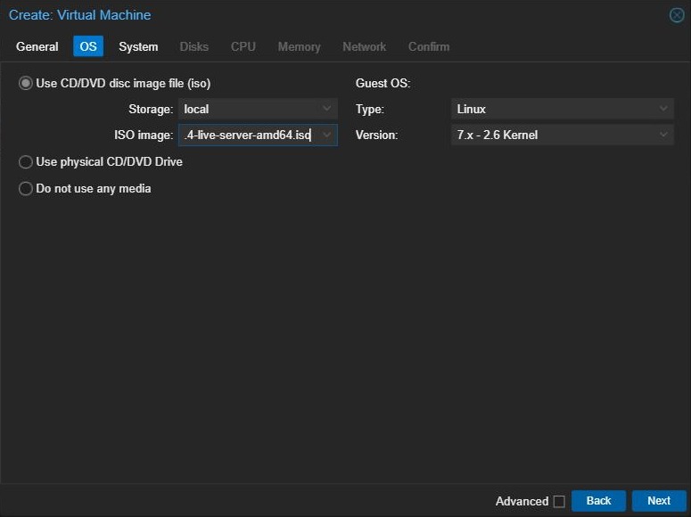
Task: Close the Create Virtual Machine dialog
Action: coord(677,15)
